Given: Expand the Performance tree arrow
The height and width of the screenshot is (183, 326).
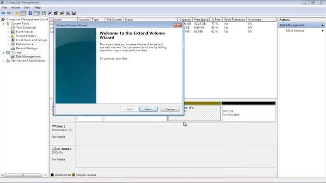Looking at the screenshot, I should point(8,44).
